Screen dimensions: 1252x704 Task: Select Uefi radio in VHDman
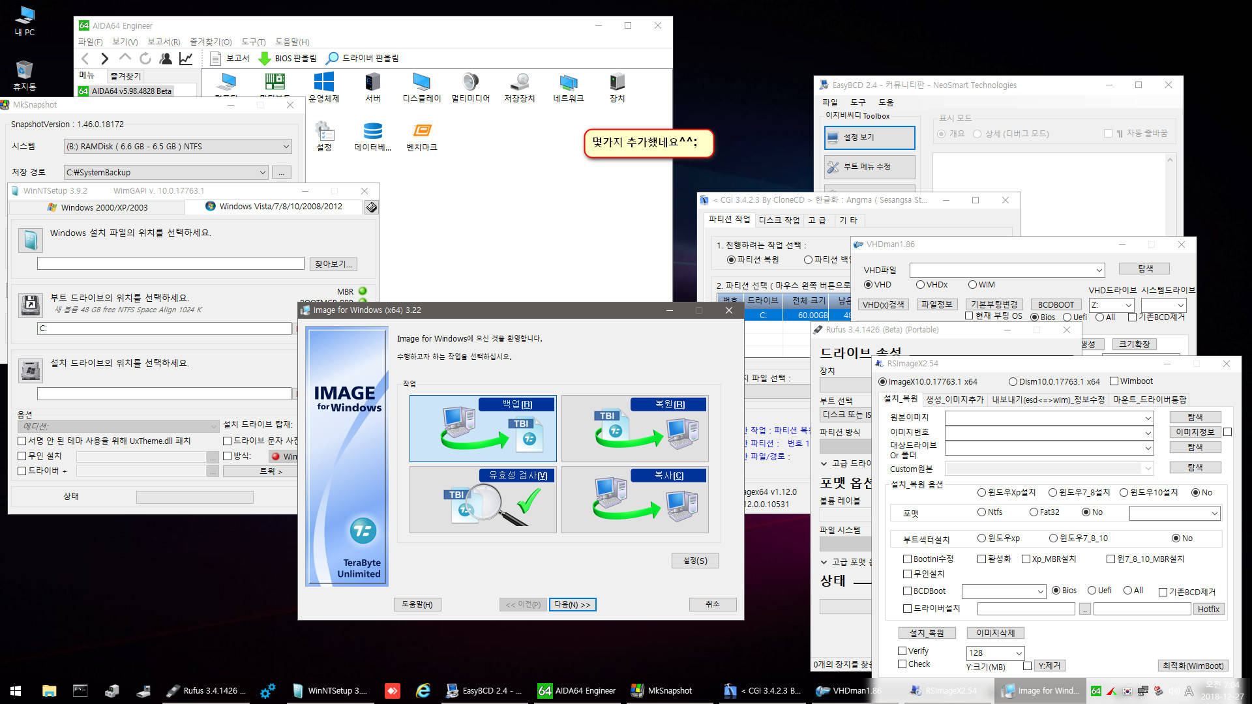tap(1075, 317)
